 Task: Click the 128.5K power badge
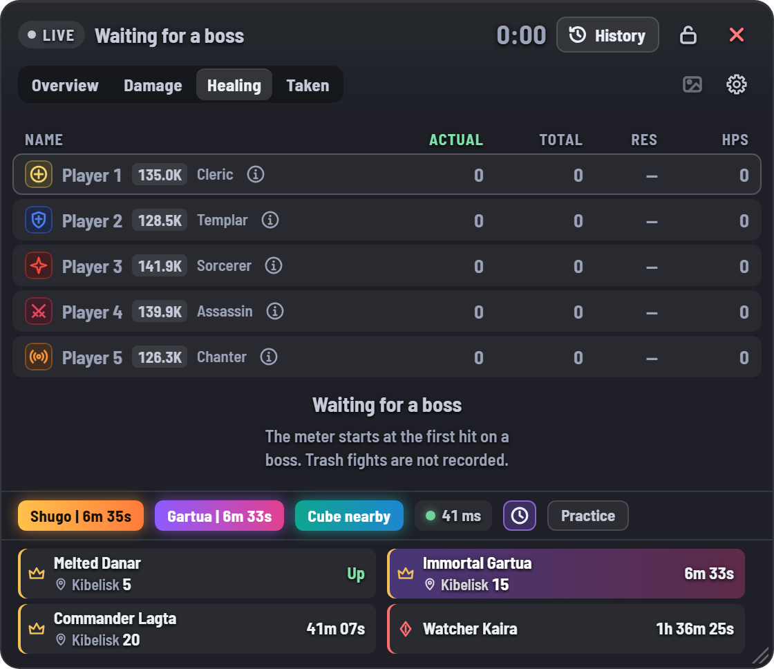tap(160, 220)
